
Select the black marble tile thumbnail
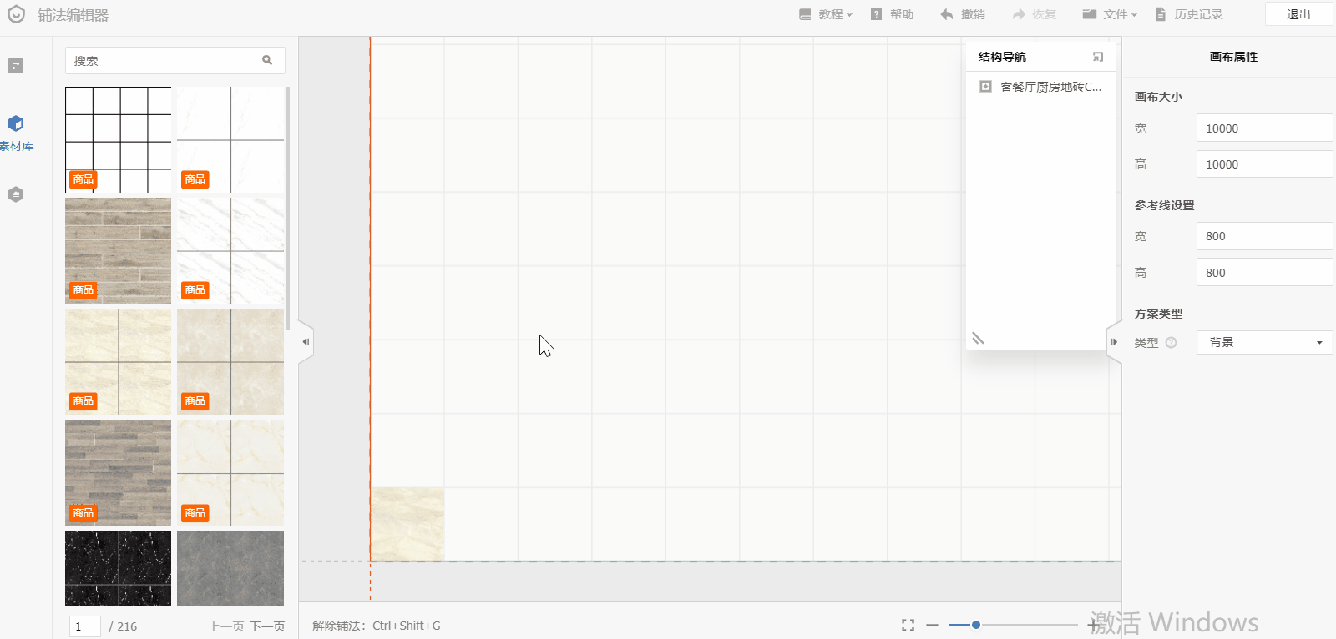tap(118, 568)
